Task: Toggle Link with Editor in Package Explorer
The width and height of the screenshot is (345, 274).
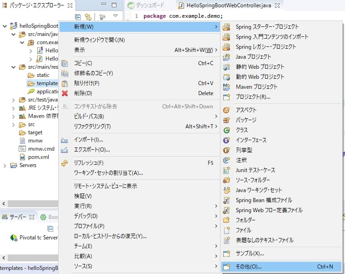Action: coord(88,17)
